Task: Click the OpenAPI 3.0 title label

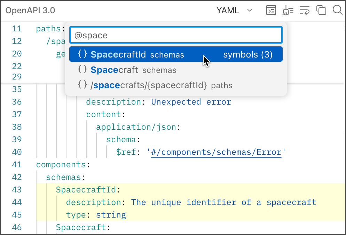Action: pos(30,10)
